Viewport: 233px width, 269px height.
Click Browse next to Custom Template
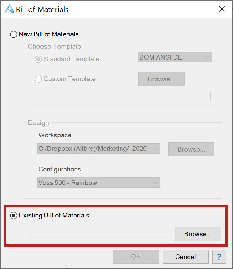[161, 79]
